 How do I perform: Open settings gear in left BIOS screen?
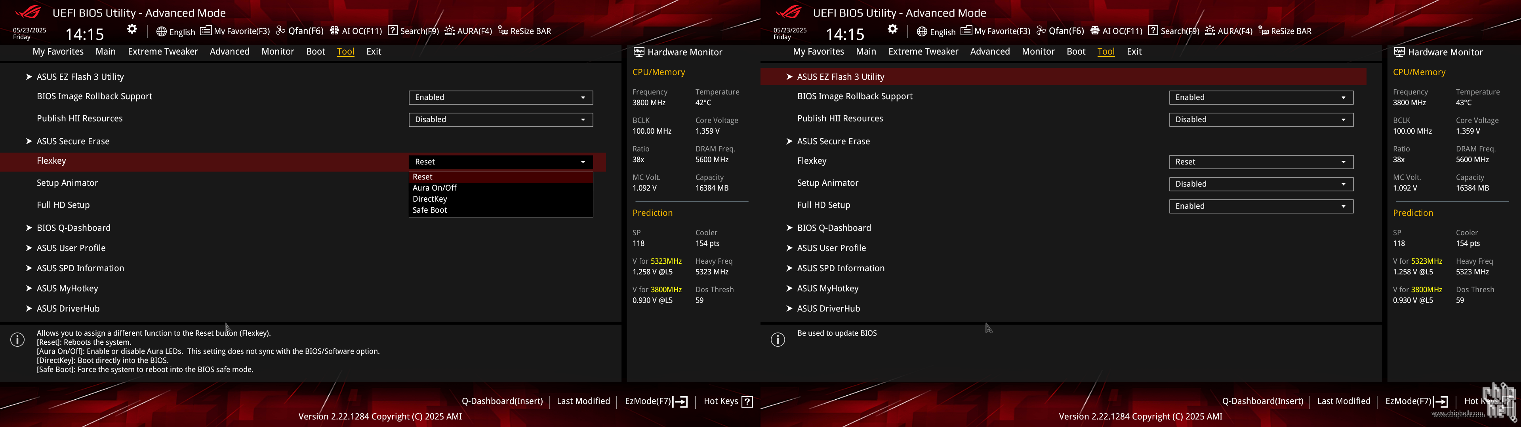click(132, 30)
